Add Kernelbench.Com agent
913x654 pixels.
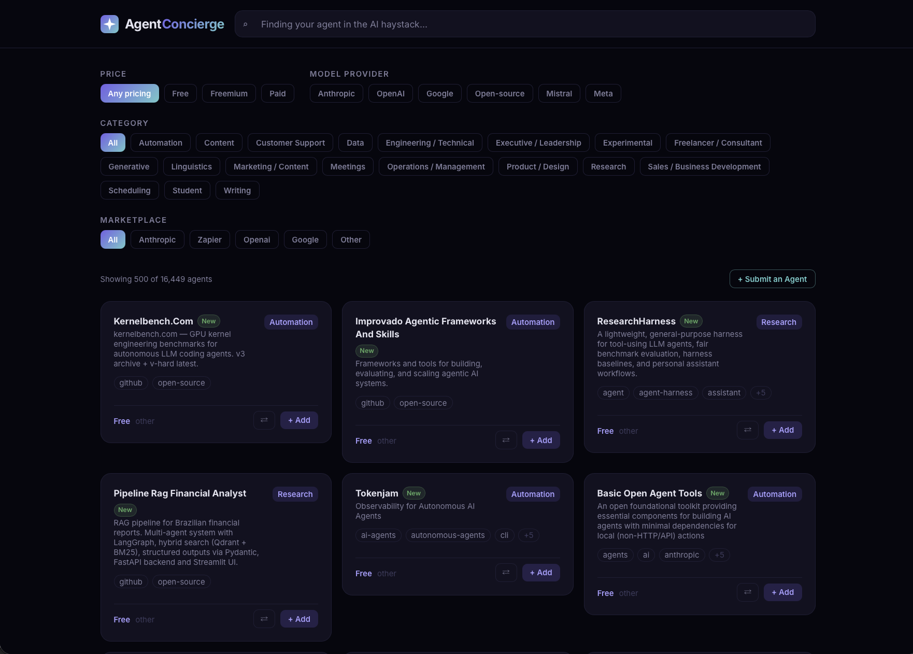(299, 420)
